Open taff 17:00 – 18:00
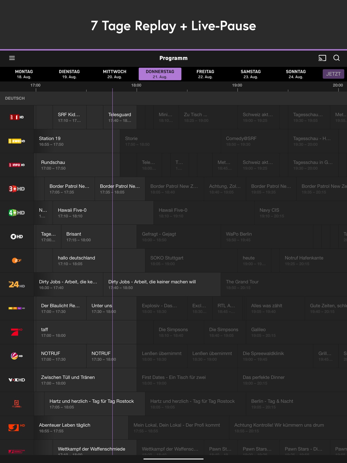The width and height of the screenshot is (347, 463). coord(86,332)
